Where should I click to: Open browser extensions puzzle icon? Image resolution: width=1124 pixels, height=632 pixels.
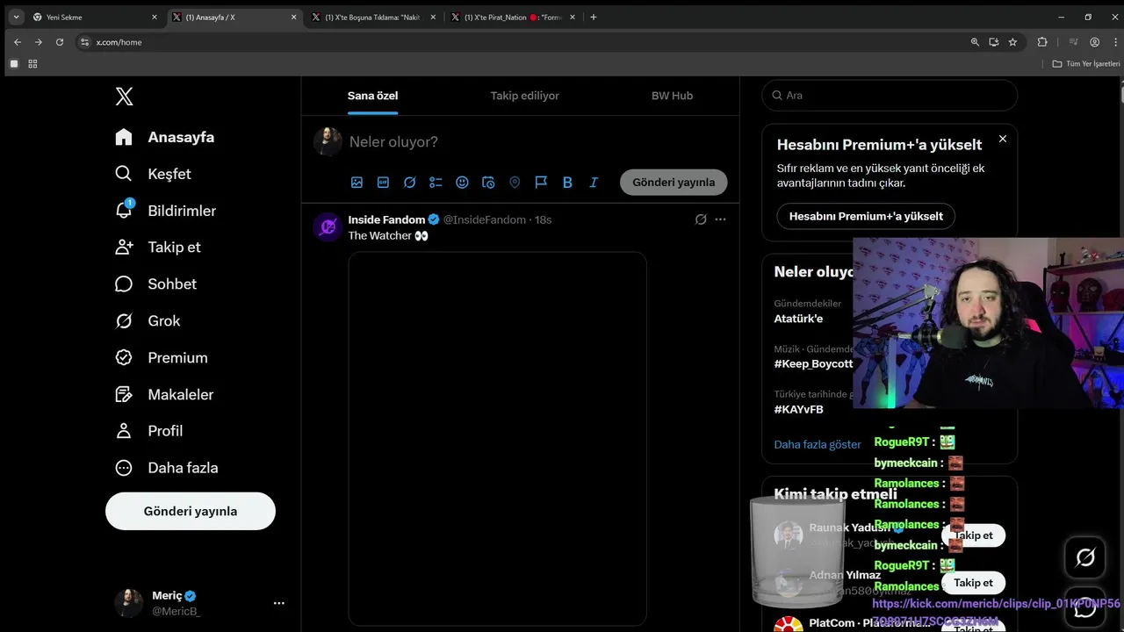[x=1042, y=42]
